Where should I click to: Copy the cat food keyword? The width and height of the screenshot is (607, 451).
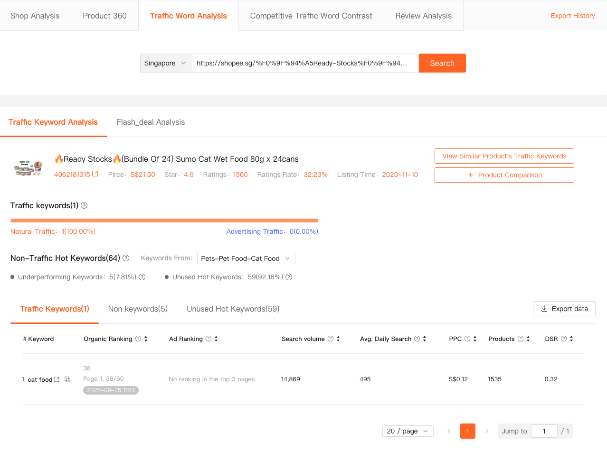coord(67,379)
